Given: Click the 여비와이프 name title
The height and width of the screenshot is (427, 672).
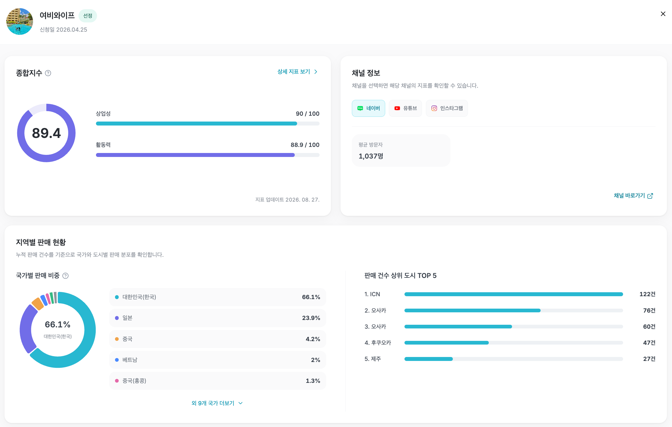Looking at the screenshot, I should [x=57, y=15].
